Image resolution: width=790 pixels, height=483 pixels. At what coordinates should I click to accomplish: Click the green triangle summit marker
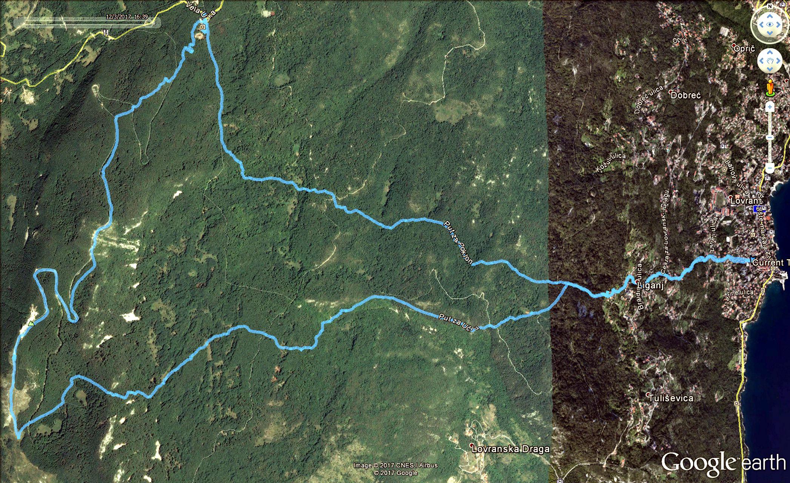click(31, 323)
